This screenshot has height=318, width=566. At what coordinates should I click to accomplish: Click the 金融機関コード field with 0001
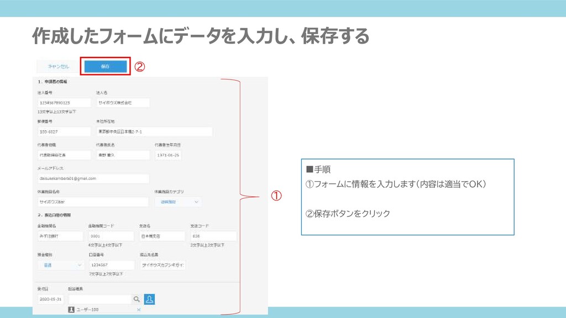111,236
